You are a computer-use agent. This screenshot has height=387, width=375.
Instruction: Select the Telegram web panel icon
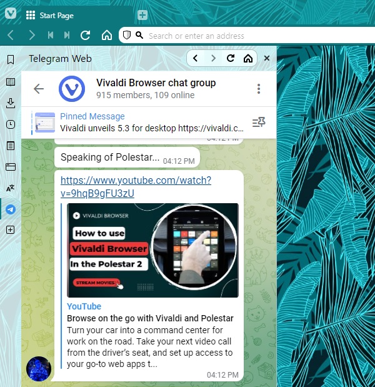click(x=11, y=209)
